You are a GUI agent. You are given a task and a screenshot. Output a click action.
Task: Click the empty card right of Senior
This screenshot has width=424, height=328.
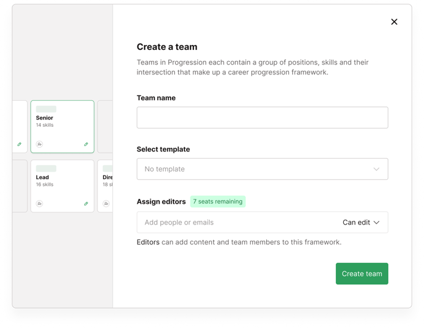[105, 127]
